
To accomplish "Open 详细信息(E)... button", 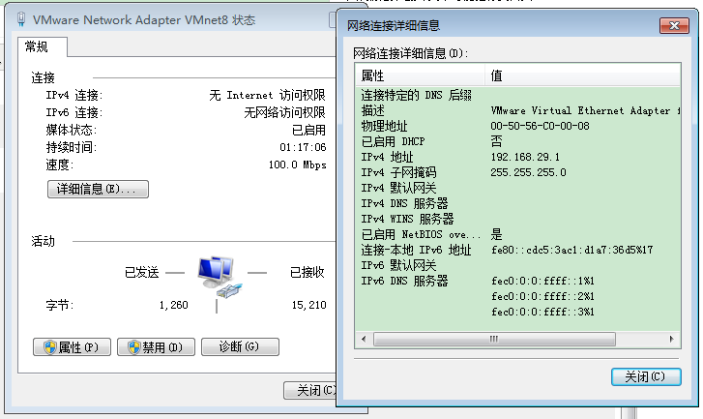I will [98, 190].
